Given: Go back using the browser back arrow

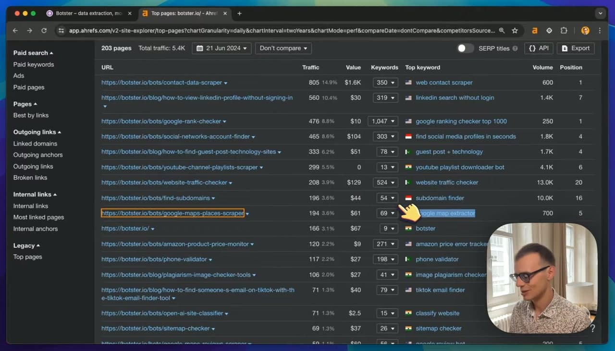Looking at the screenshot, I should pyautogui.click(x=15, y=30).
